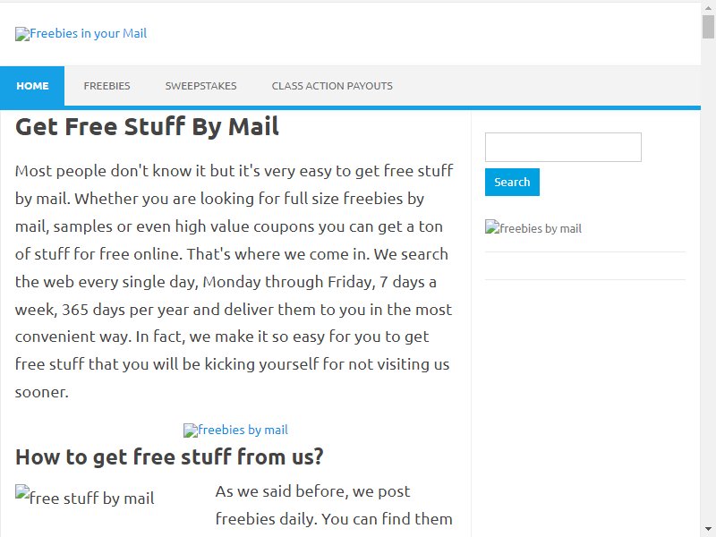Click the scrollbar up arrow
This screenshot has height=537, width=716.
click(708, 8)
